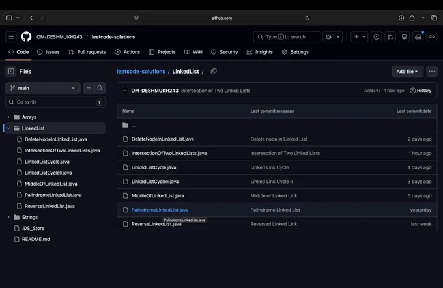Open Safari sidebar options chevron
The height and width of the screenshot is (288, 443).
18,18
